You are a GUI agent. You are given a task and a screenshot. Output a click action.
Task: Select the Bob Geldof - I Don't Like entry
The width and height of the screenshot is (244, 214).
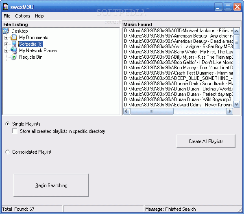click(179, 62)
